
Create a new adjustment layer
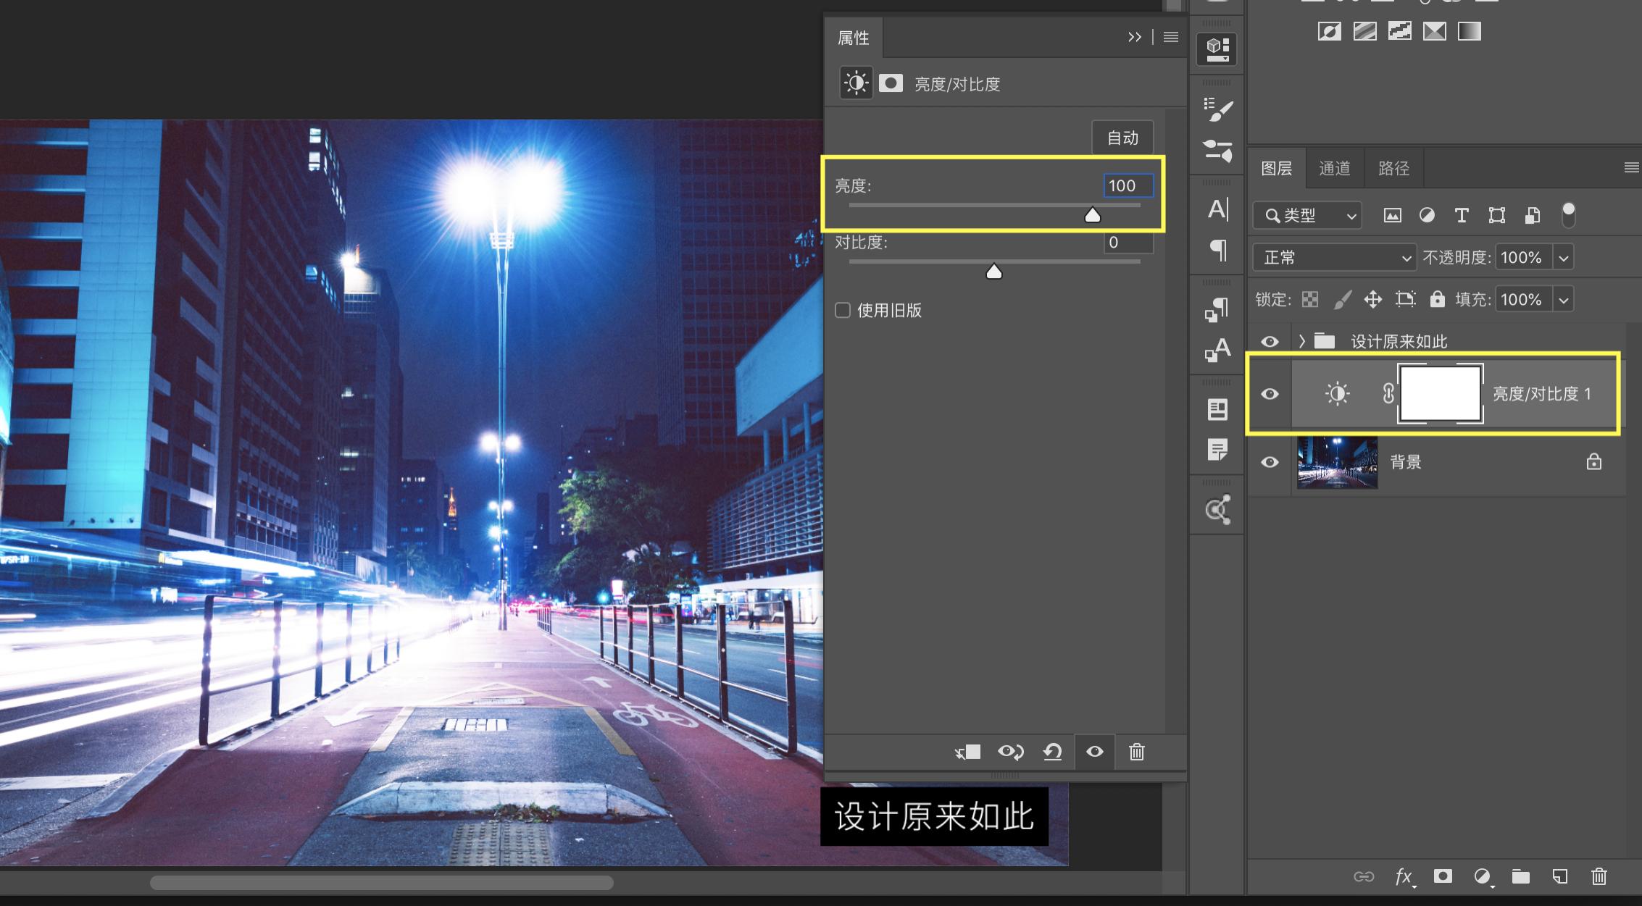[1483, 877]
